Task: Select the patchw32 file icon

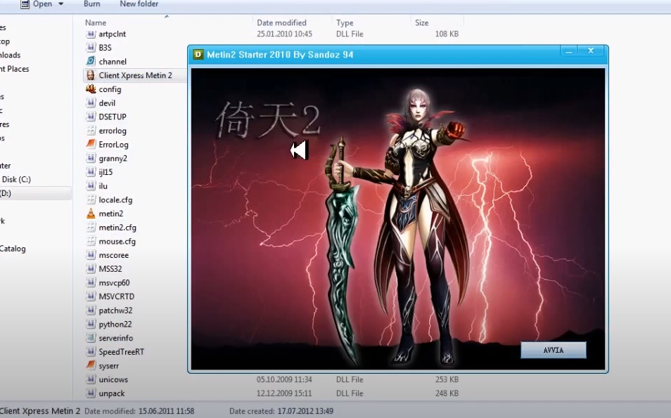Action: tap(91, 311)
